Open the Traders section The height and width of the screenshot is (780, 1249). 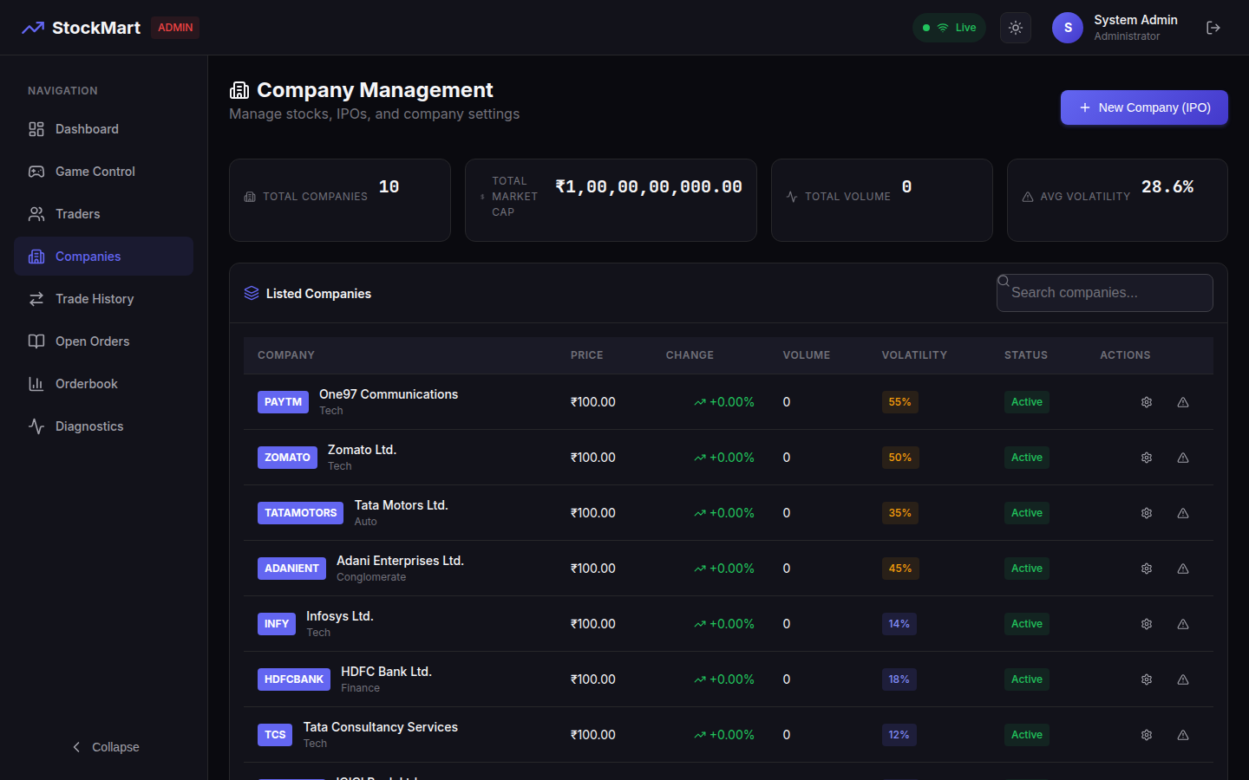(104, 214)
